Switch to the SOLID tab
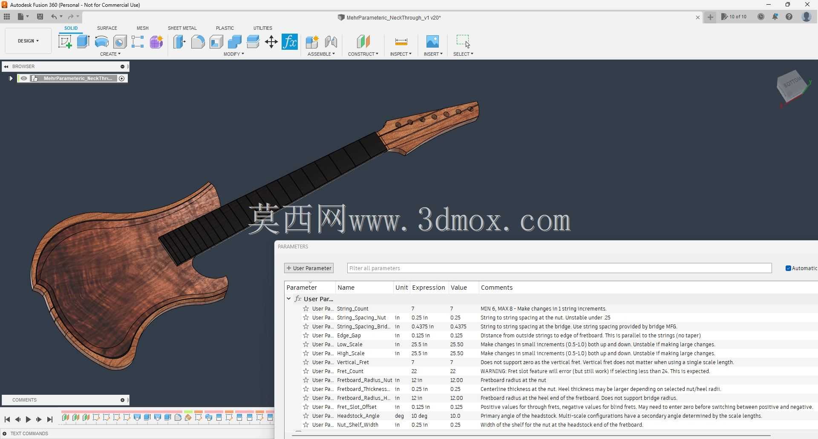The image size is (818, 439). [71, 28]
